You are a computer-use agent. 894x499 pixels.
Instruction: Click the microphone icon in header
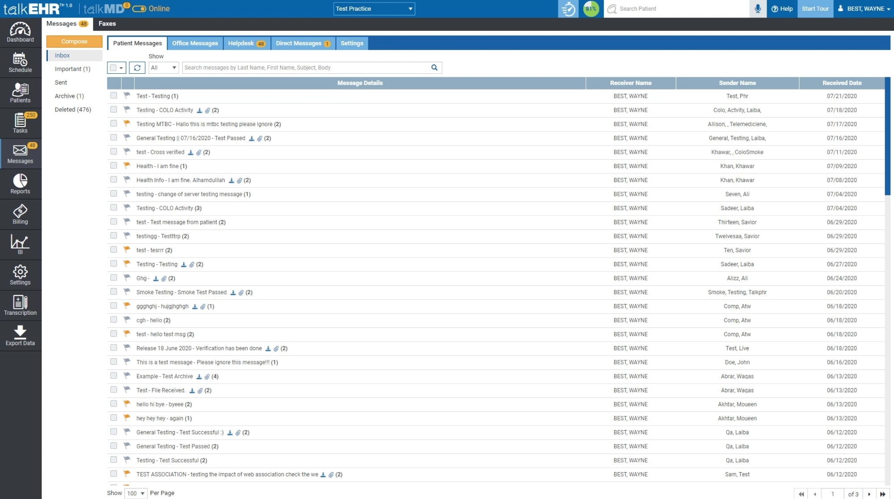(x=758, y=8)
